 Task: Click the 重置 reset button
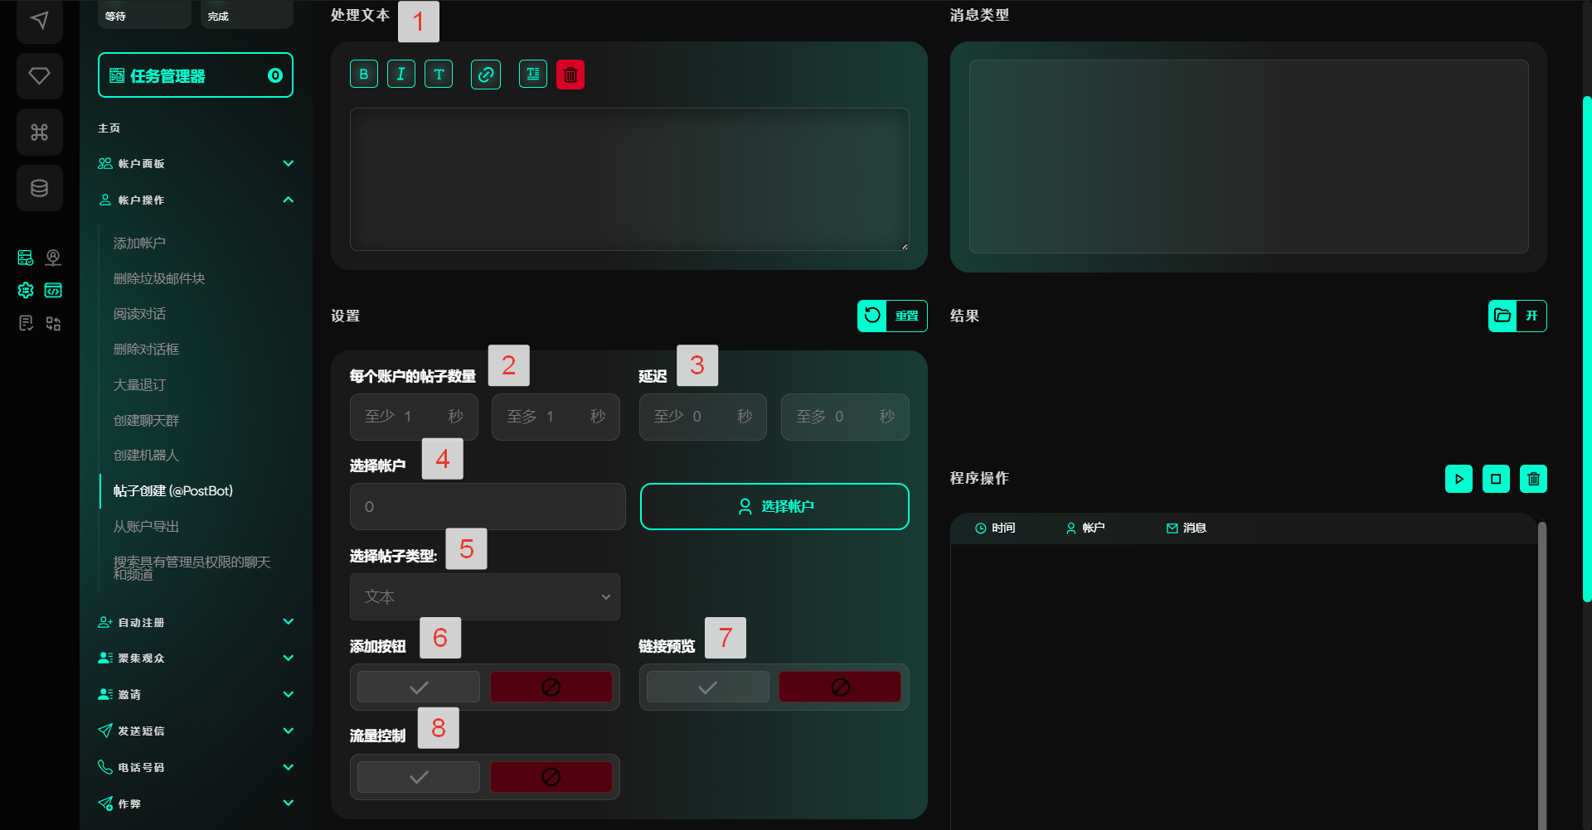(x=892, y=316)
